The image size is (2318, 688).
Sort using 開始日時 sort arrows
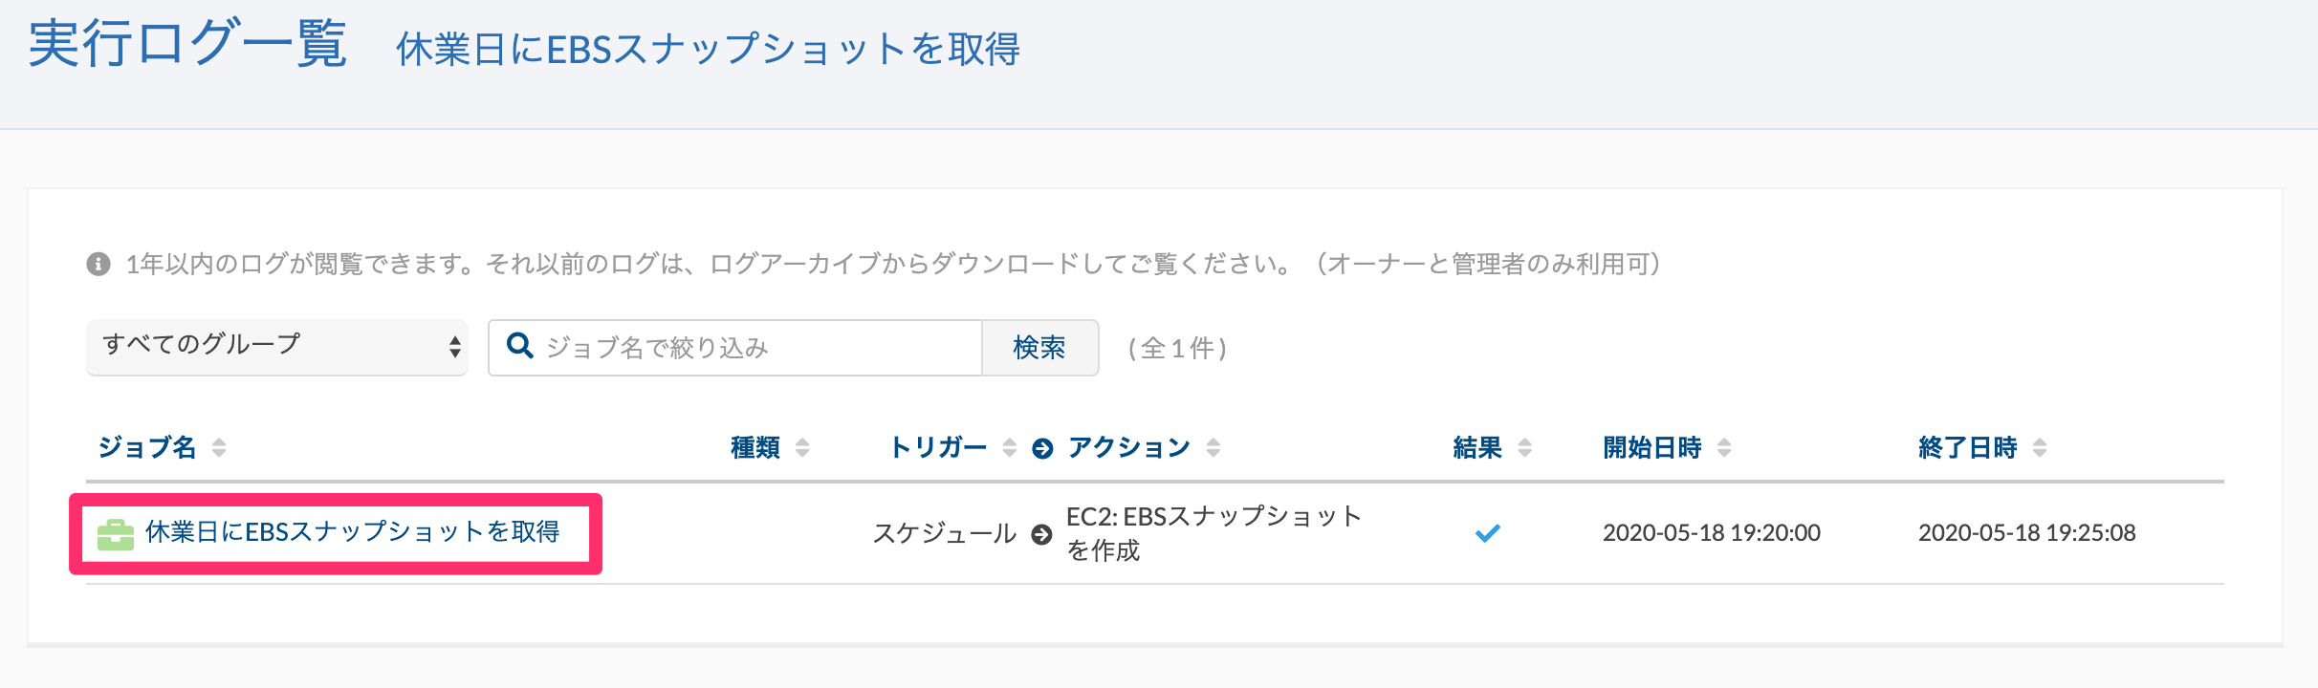[1724, 447]
